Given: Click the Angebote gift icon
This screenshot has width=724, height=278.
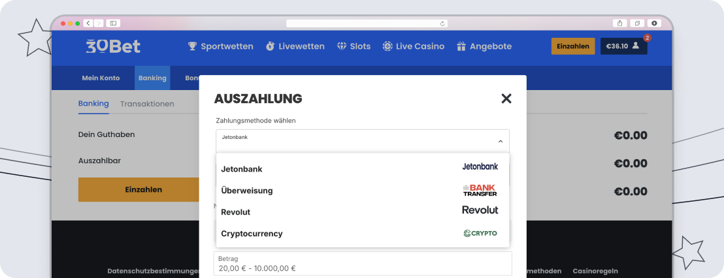Looking at the screenshot, I should pyautogui.click(x=461, y=46).
